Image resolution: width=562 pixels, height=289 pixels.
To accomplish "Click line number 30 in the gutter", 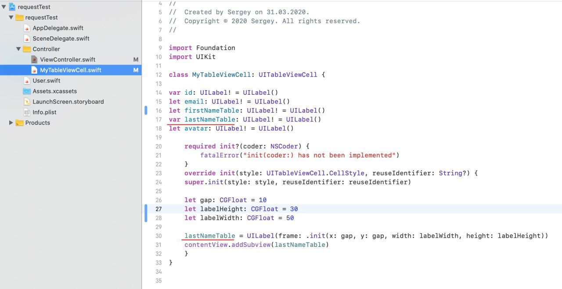I will (159, 236).
